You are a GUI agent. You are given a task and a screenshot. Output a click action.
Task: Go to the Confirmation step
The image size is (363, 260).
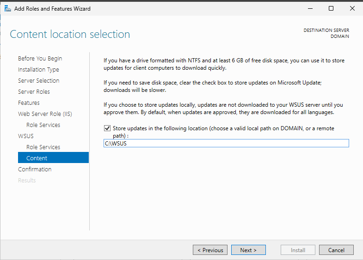point(35,169)
